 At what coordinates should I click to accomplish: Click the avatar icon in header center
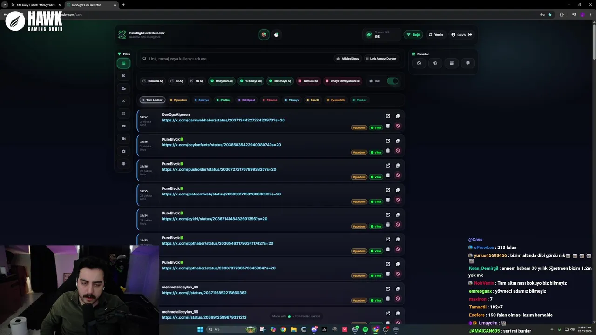pos(264,34)
